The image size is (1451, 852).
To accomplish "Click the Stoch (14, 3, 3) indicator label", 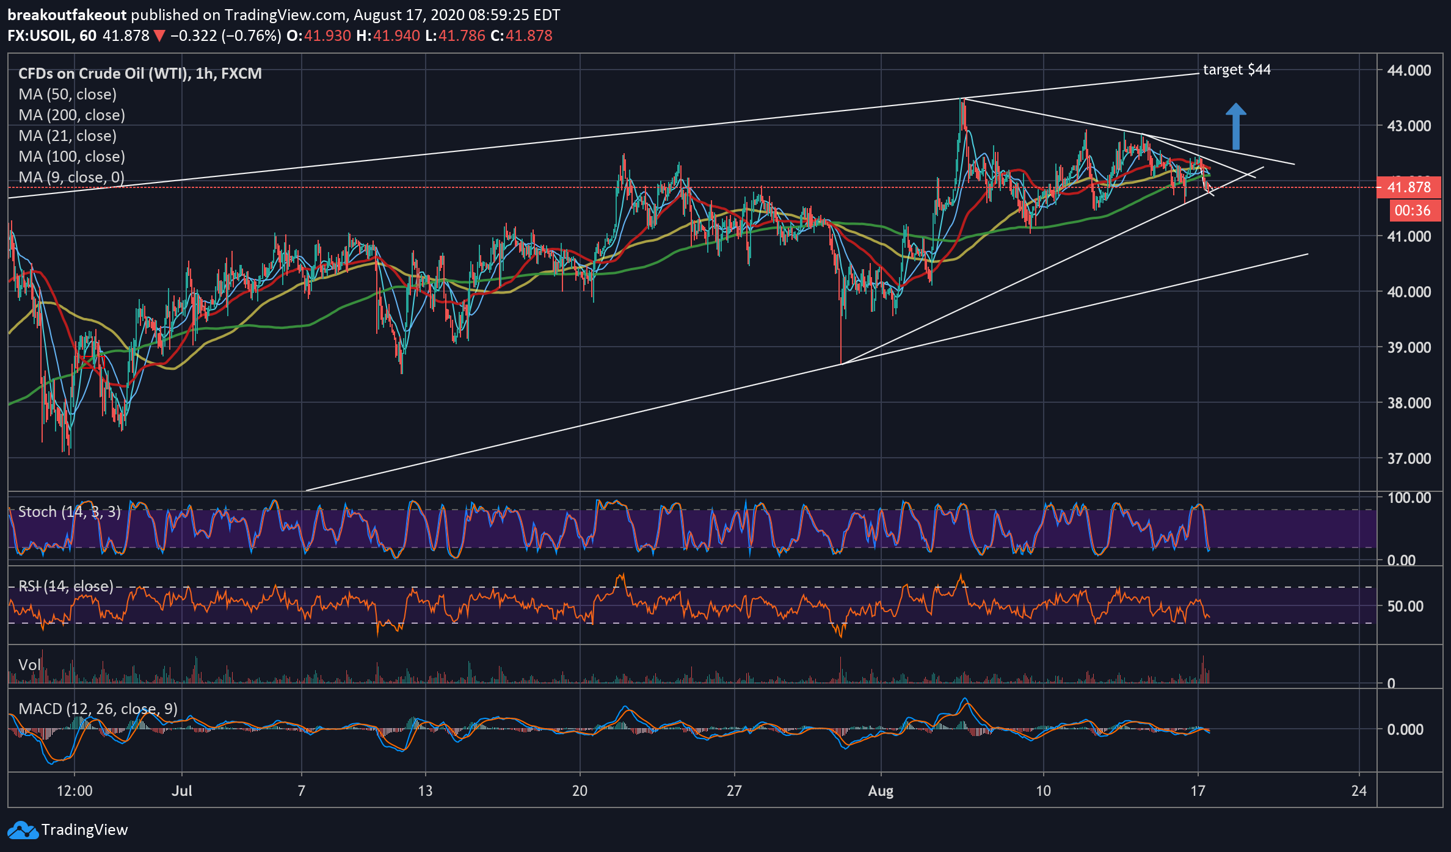I will 70,512.
